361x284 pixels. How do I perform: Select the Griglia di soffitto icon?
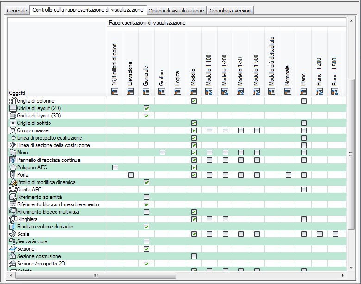click(x=13, y=123)
